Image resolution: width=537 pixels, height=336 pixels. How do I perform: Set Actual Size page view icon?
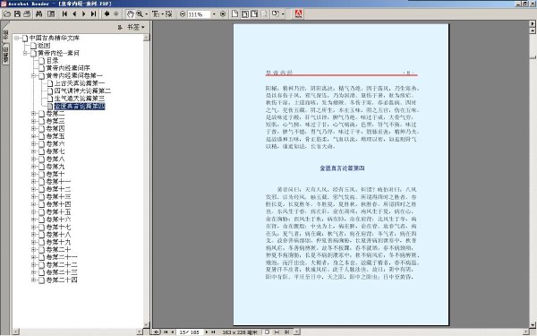click(x=234, y=14)
